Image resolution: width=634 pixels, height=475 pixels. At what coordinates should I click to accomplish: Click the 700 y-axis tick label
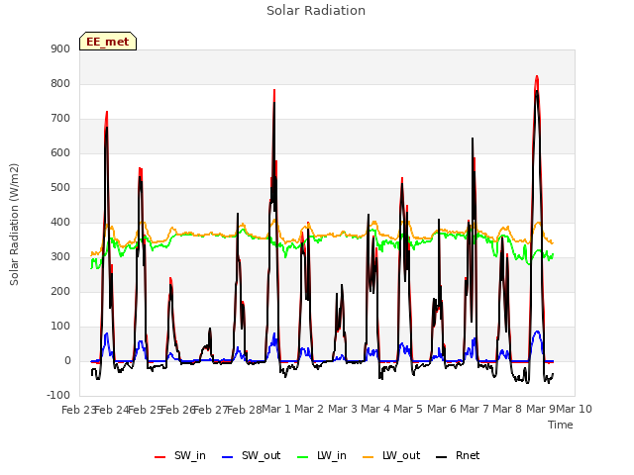[x=60, y=119]
